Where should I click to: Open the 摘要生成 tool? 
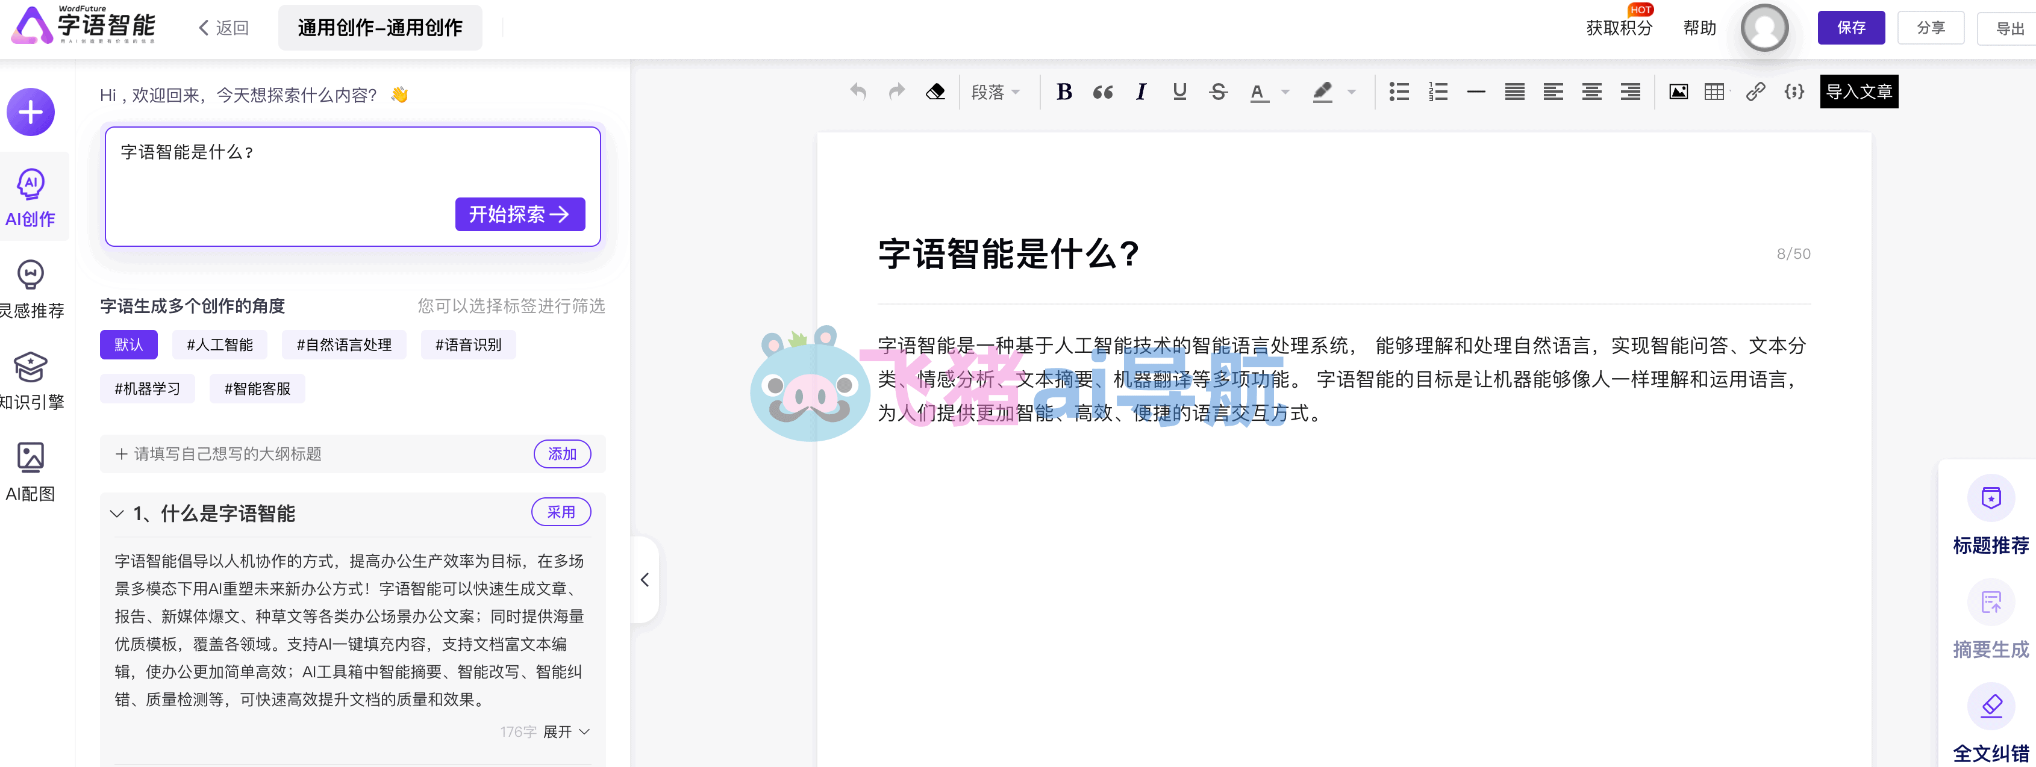tap(1990, 619)
